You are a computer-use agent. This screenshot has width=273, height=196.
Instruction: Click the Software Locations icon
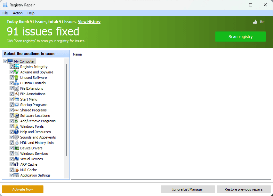click(16, 115)
